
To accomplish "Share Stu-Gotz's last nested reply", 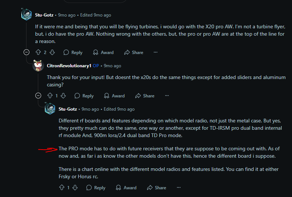I will tap(156, 187).
